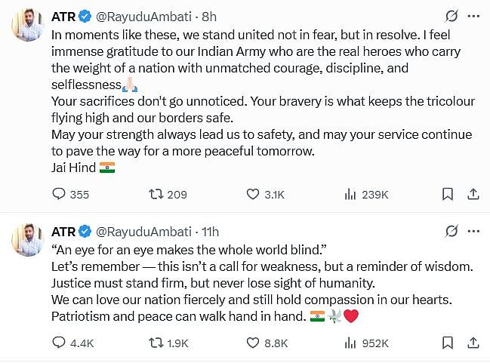
Task: Retweet the 8h tweet with 209 reposts
Action: click(156, 195)
